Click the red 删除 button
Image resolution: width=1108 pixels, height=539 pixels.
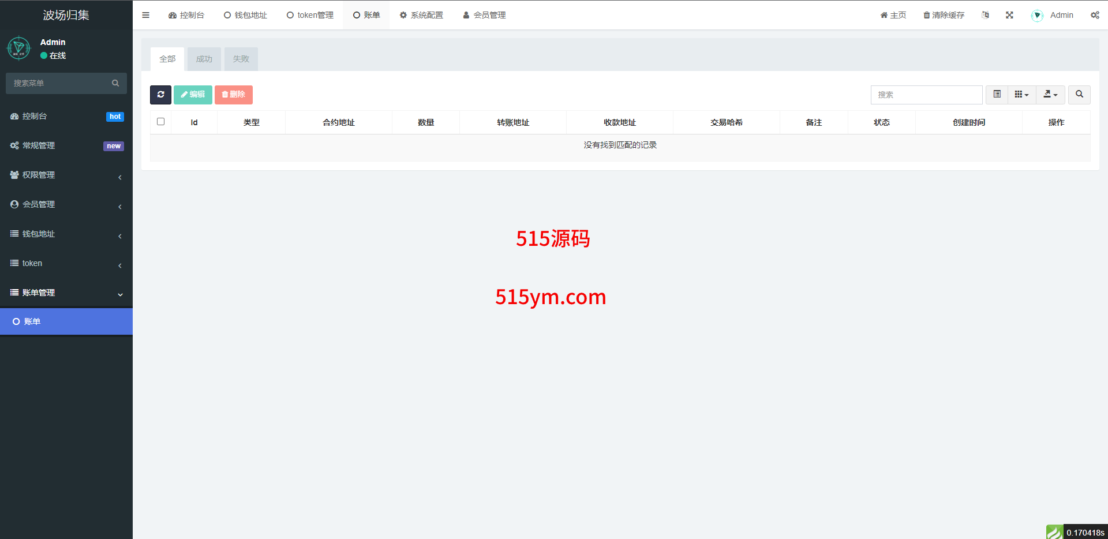[x=233, y=95]
